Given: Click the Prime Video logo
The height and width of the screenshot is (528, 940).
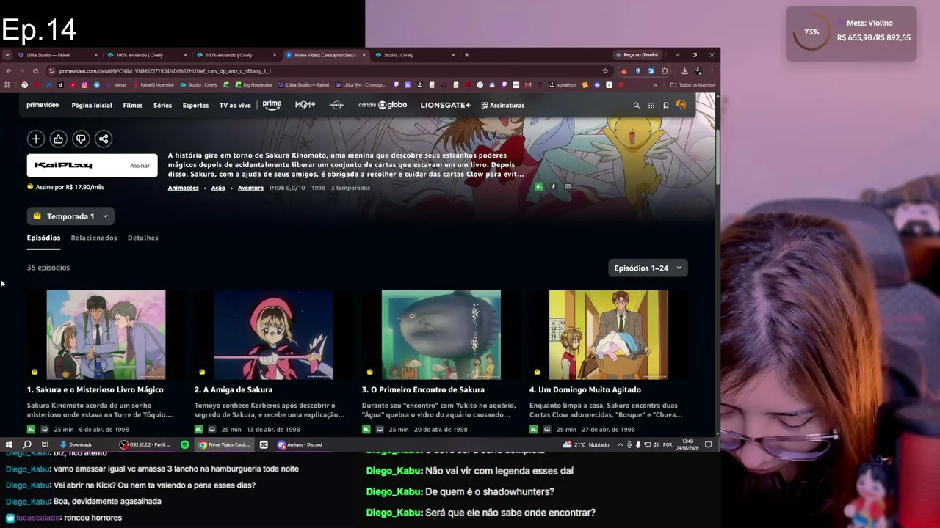Looking at the screenshot, I should [43, 106].
